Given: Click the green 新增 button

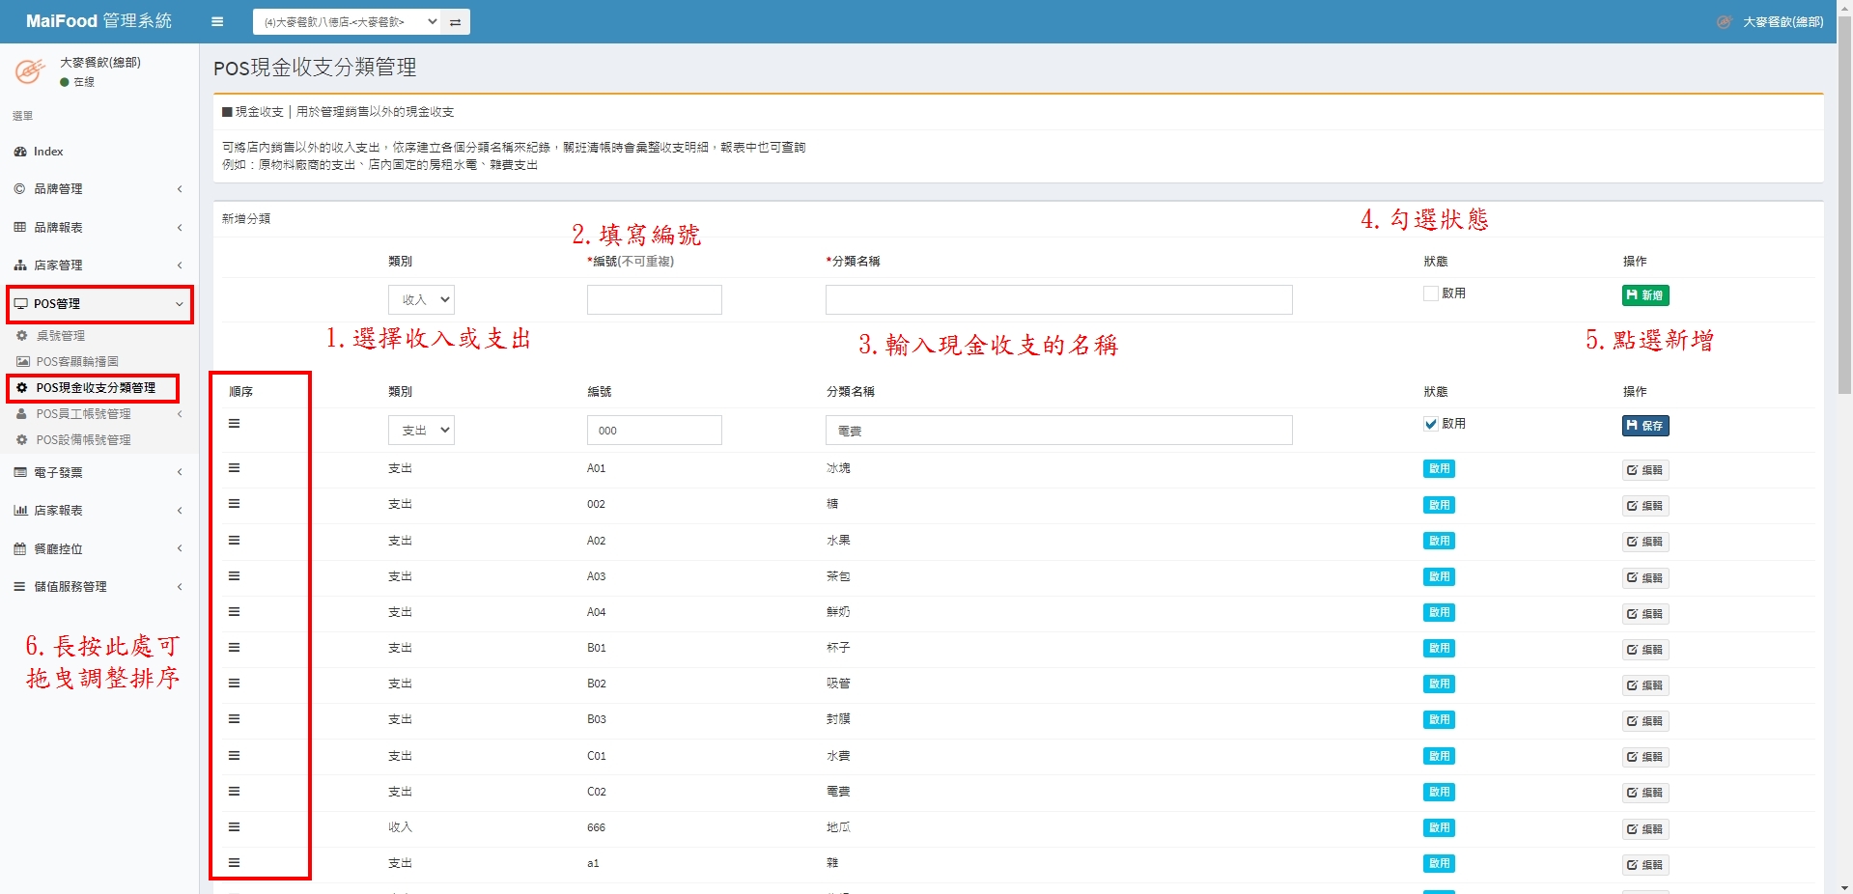Looking at the screenshot, I should 1644,295.
